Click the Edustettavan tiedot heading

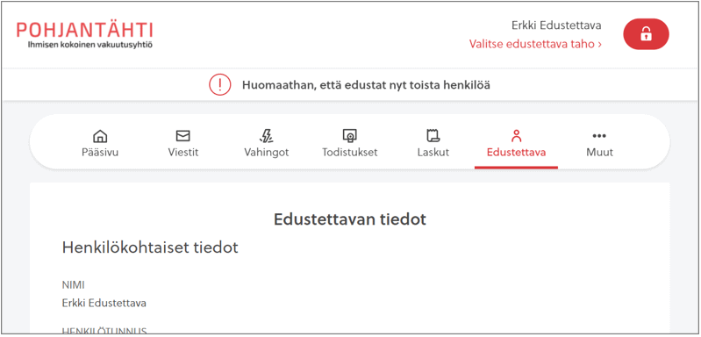[350, 219]
